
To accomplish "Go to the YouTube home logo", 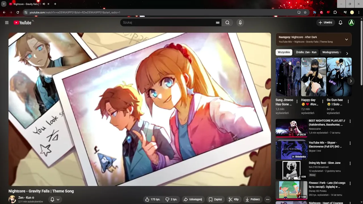I will pos(23,23).
